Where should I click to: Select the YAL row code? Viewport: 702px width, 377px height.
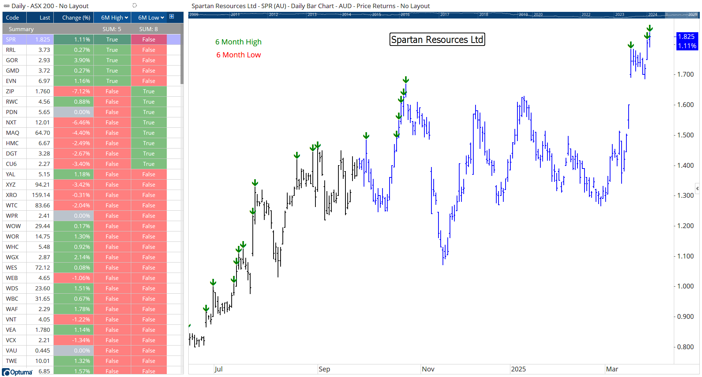(14, 174)
